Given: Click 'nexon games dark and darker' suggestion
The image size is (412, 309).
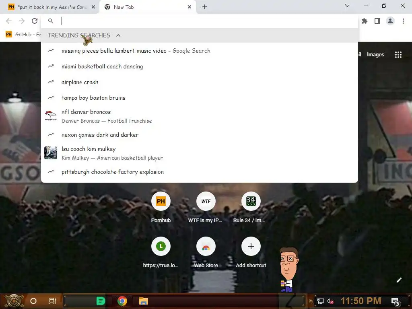Looking at the screenshot, I should pyautogui.click(x=200, y=135).
